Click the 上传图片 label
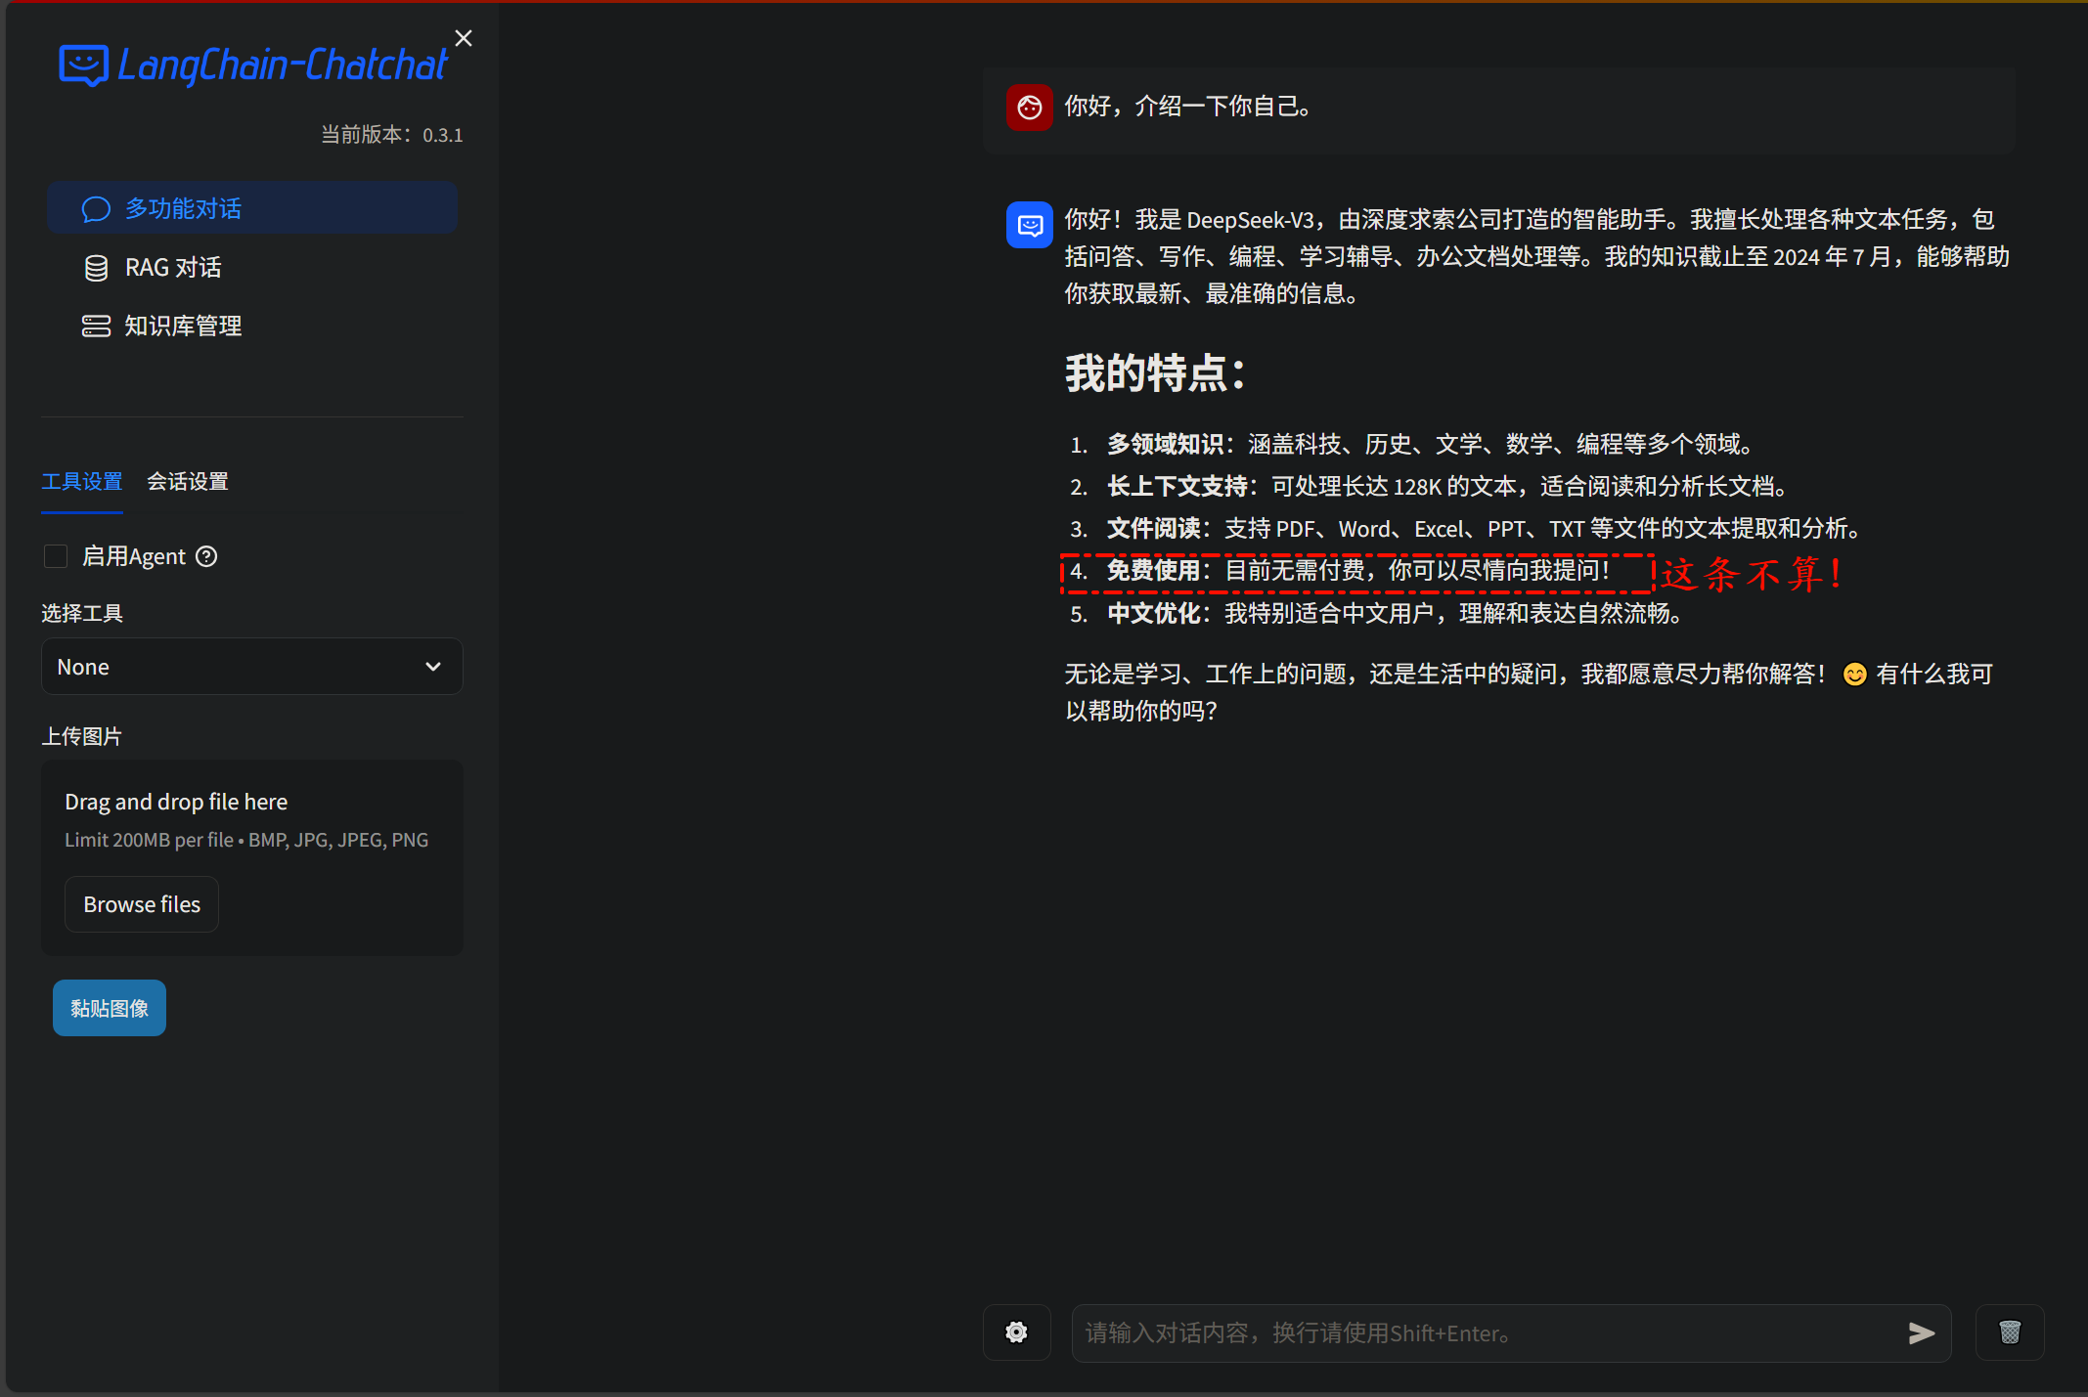This screenshot has height=1397, width=2088. pyautogui.click(x=82, y=736)
